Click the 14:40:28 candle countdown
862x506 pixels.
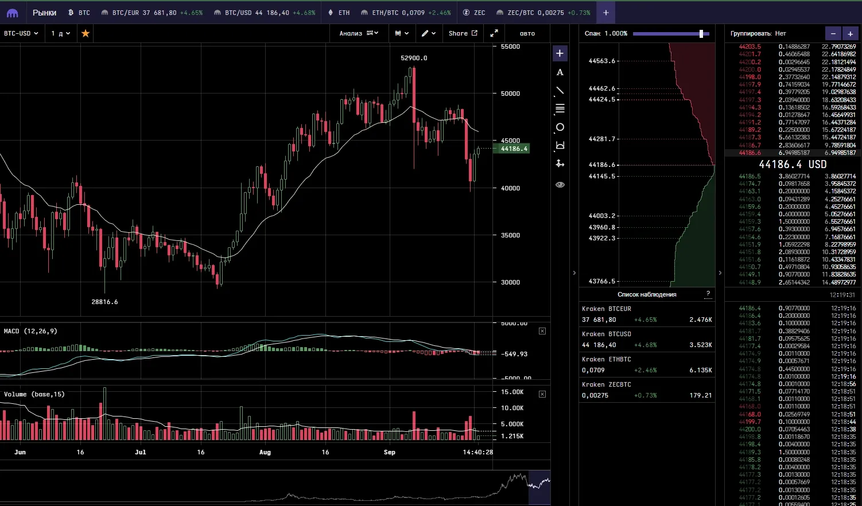coord(478,452)
